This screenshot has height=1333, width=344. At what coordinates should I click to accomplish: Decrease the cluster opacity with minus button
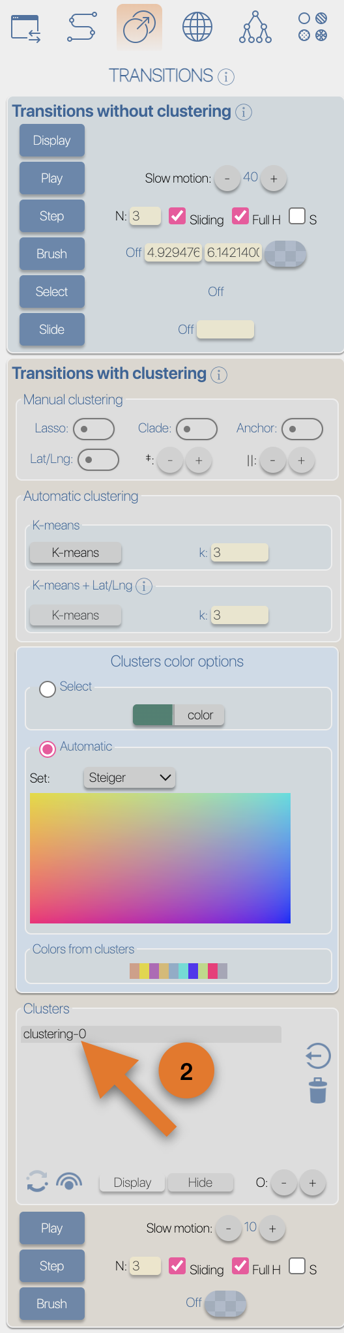(x=283, y=1183)
